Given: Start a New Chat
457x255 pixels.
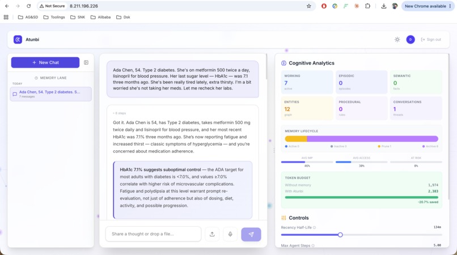Looking at the screenshot, I should click(x=45, y=62).
